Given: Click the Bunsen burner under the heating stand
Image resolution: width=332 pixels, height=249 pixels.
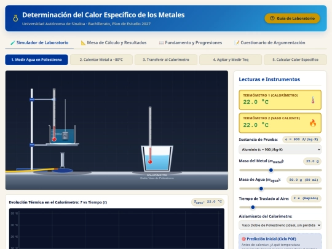Looking at the screenshot, I should tap(62, 162).
